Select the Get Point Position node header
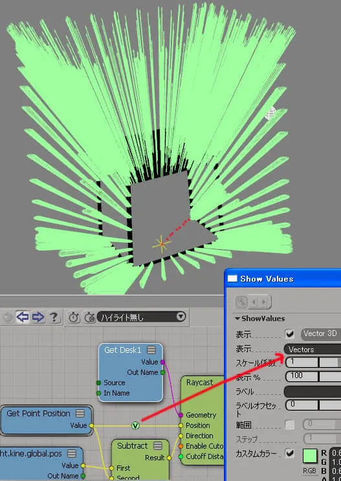Screen dimensions: 341x481 pyautogui.click(x=38, y=413)
